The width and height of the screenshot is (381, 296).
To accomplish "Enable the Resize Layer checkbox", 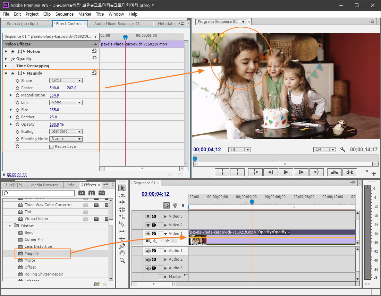I will click(51, 146).
